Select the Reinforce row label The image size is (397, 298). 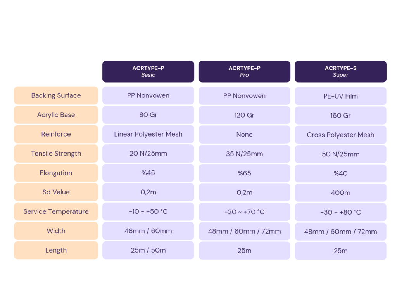(56, 134)
